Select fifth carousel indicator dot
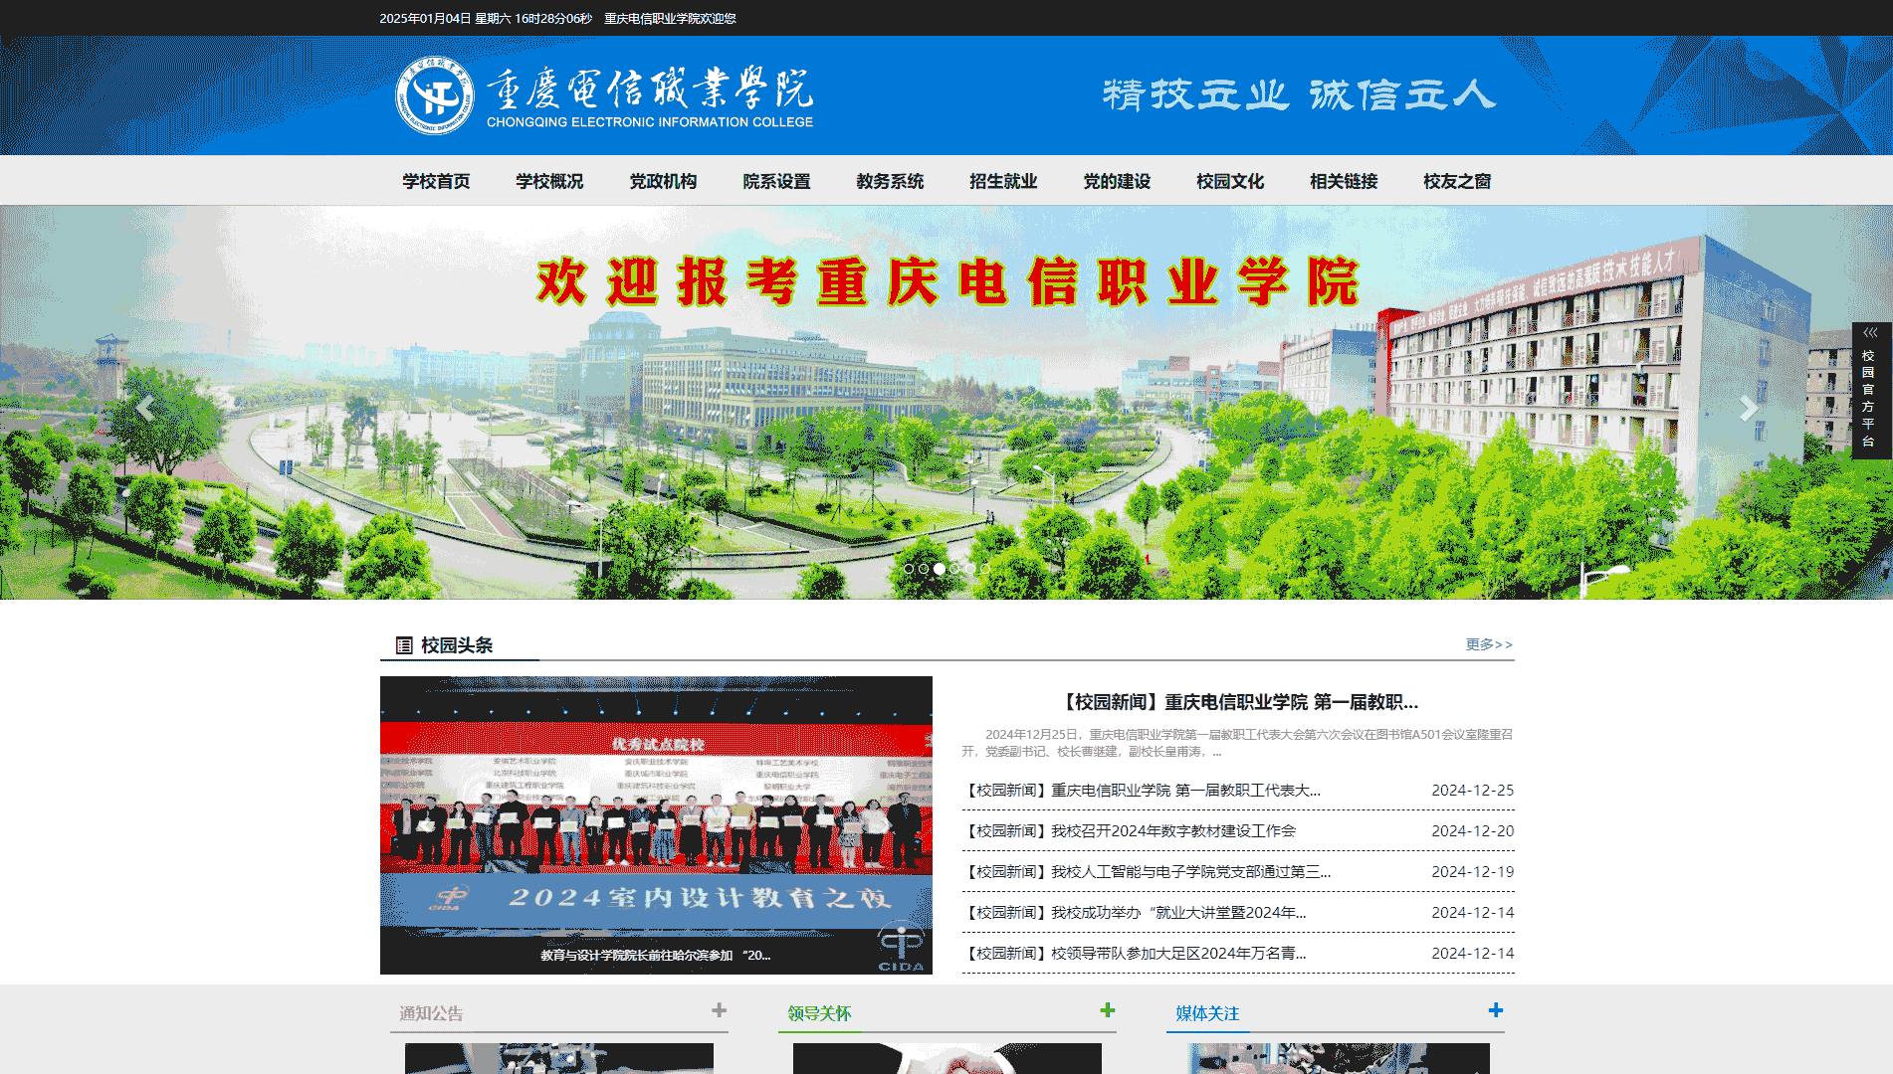This screenshot has width=1893, height=1074. (x=970, y=569)
